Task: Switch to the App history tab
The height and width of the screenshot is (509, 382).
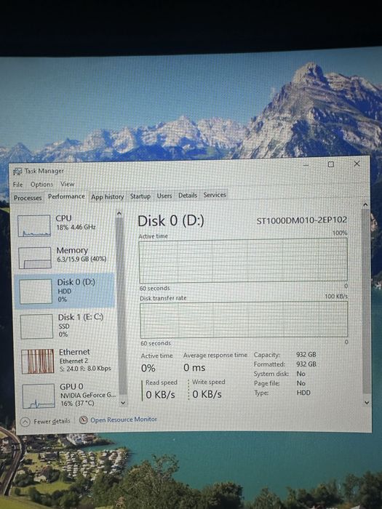Action: 108,197
